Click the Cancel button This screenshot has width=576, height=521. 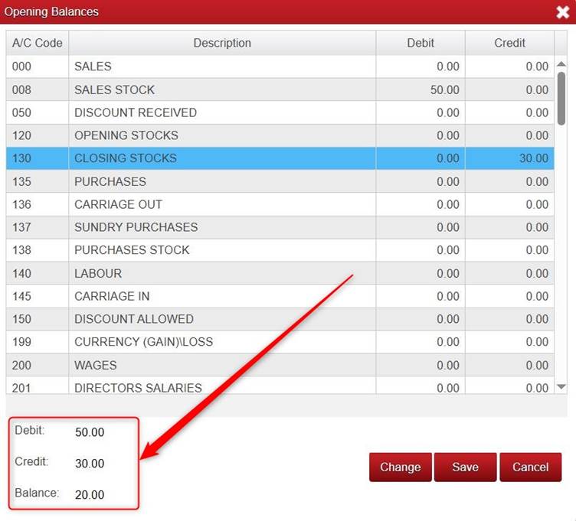point(531,467)
